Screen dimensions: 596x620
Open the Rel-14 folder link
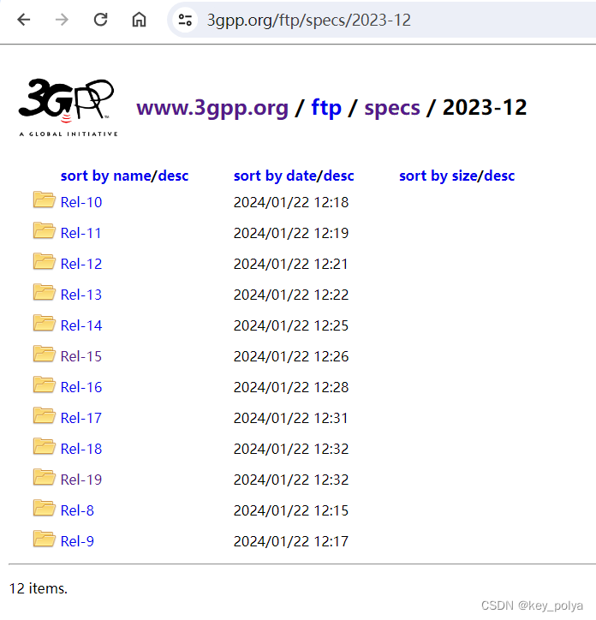[x=81, y=325]
